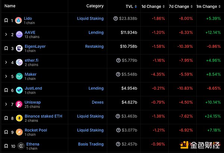Sort the table by TVL column

tap(130, 6)
